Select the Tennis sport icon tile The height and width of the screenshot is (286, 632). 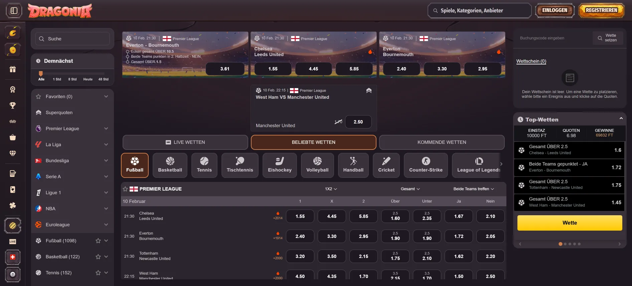point(204,165)
